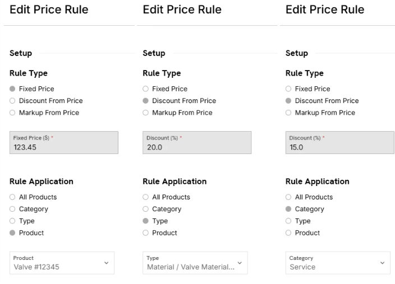Click the Fixed Price ($) input field

64,143
